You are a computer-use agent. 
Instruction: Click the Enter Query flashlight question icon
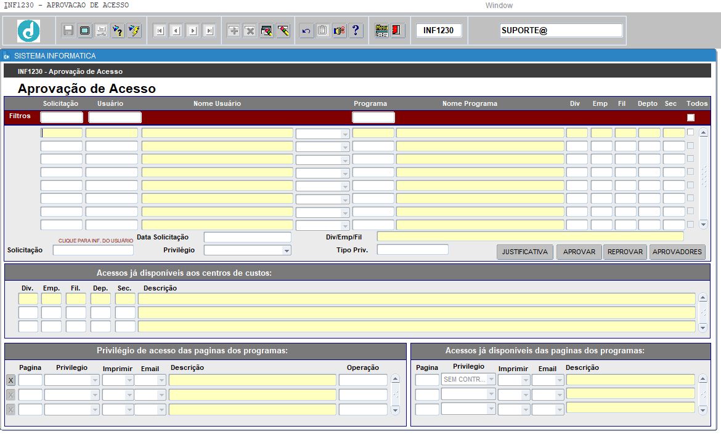click(118, 31)
